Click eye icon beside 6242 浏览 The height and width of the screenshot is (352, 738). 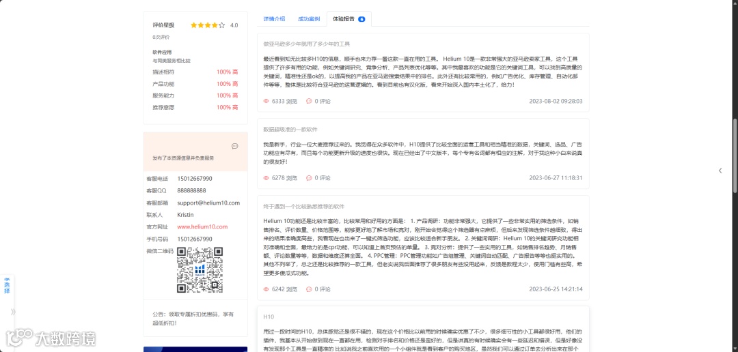click(266, 289)
